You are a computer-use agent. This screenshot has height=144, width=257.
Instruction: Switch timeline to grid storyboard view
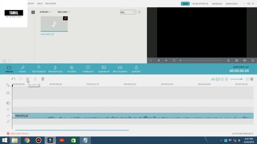[252, 79]
